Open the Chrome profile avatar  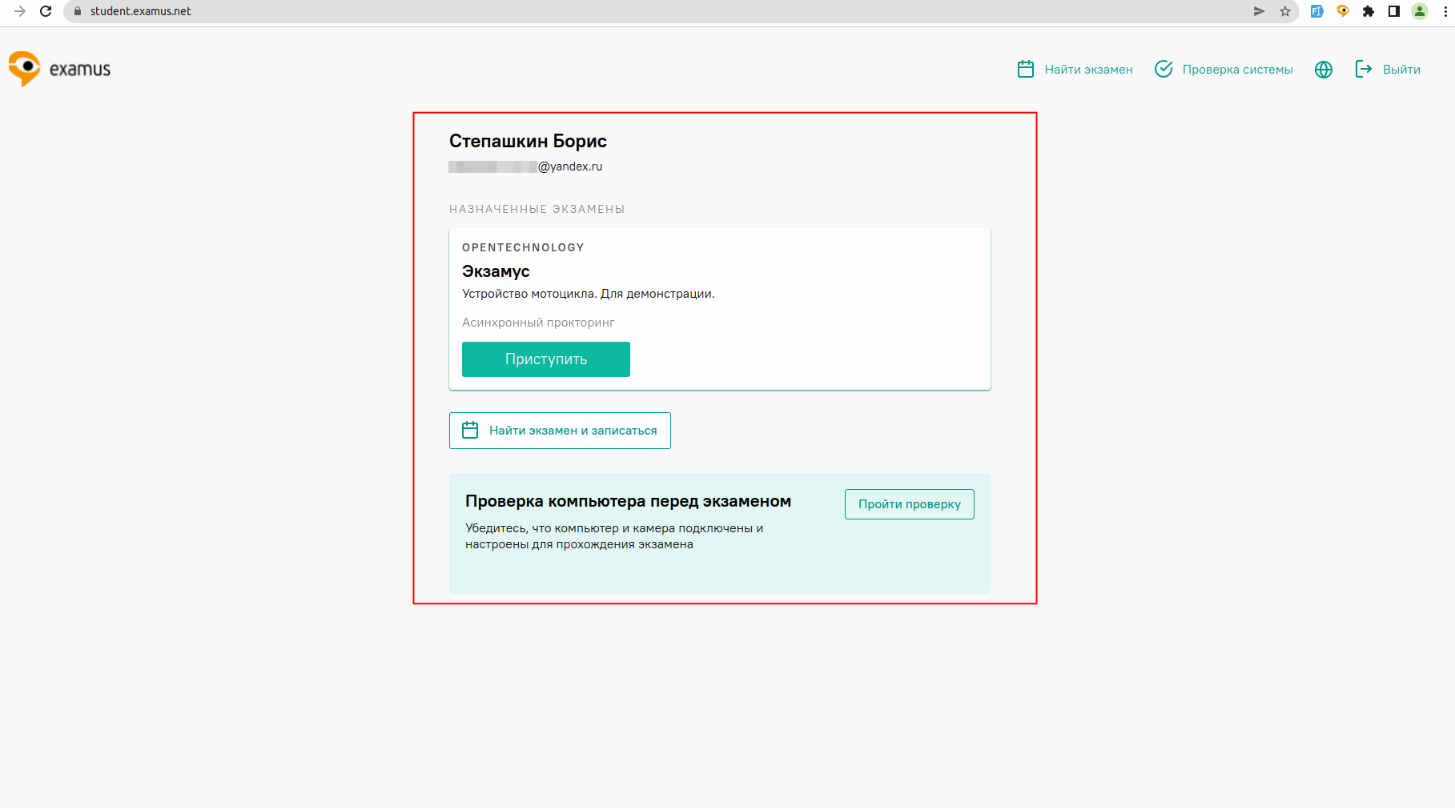click(x=1420, y=11)
